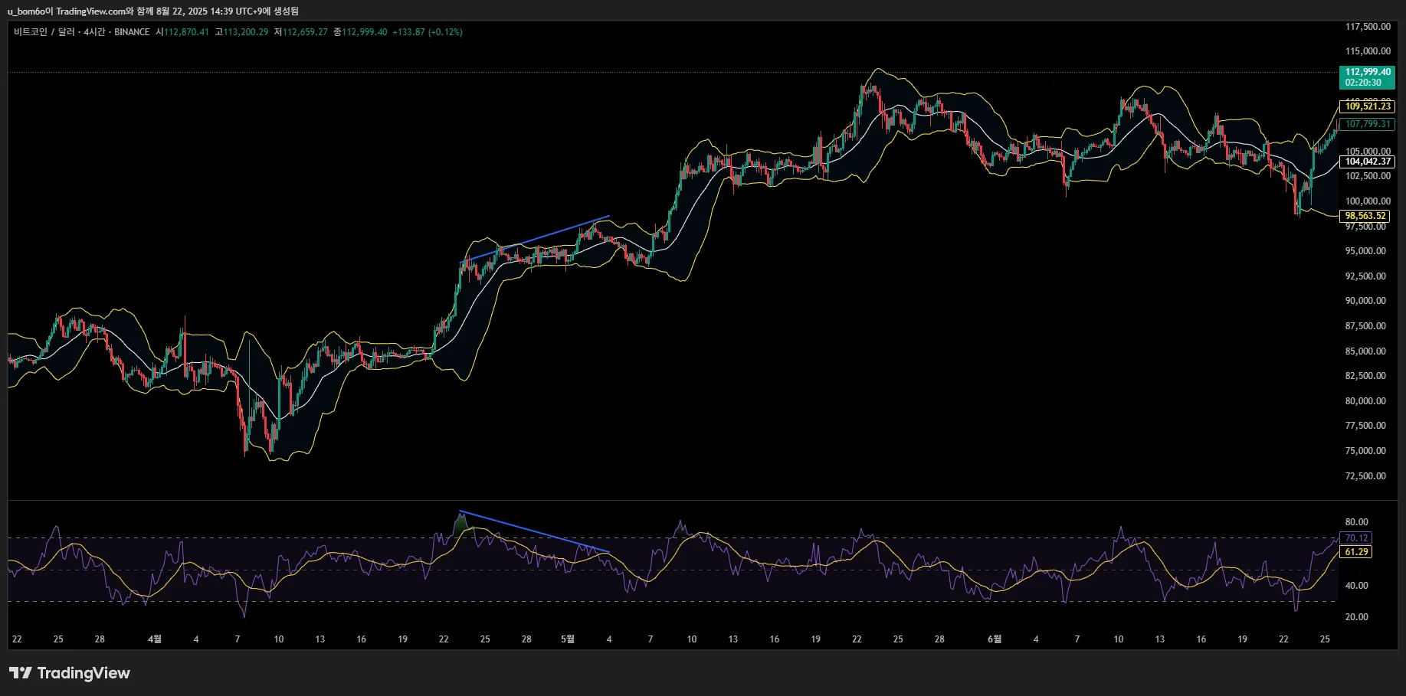The image size is (1406, 696).
Task: Click the purple RSI value label 70.12
Action: (x=1356, y=538)
